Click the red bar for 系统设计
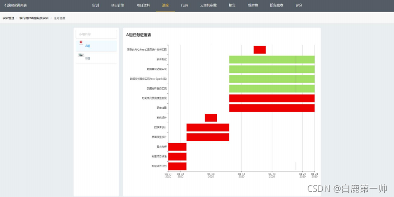The image size is (394, 197). tap(211, 118)
